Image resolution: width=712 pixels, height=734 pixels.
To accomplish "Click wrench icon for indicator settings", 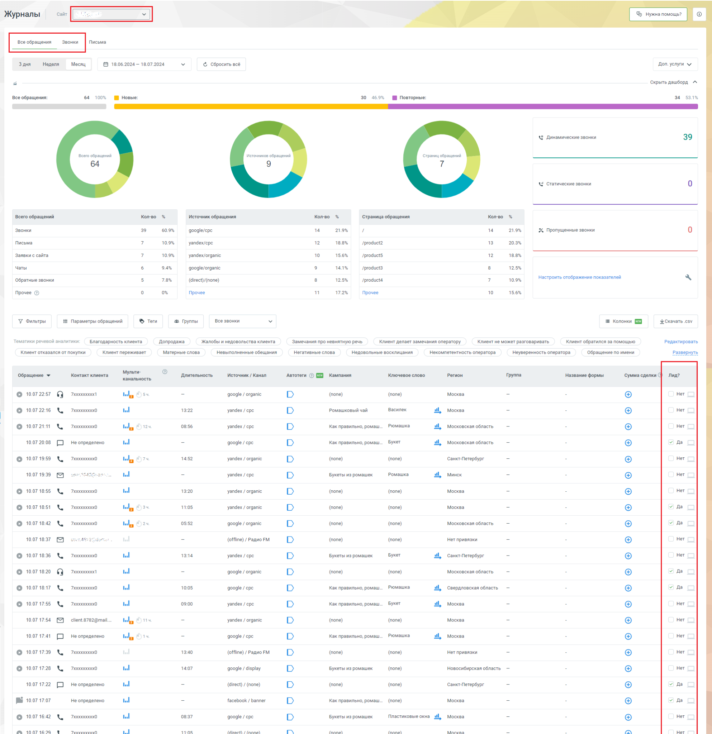I will pyautogui.click(x=688, y=277).
